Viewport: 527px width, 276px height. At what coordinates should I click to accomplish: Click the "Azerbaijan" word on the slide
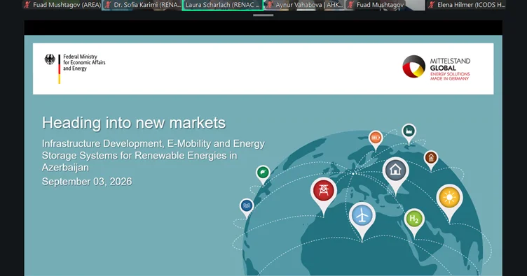click(65, 167)
